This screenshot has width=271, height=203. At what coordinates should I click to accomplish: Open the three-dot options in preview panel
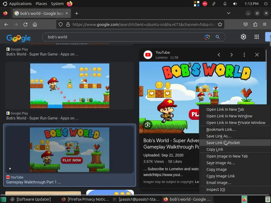[244, 55]
